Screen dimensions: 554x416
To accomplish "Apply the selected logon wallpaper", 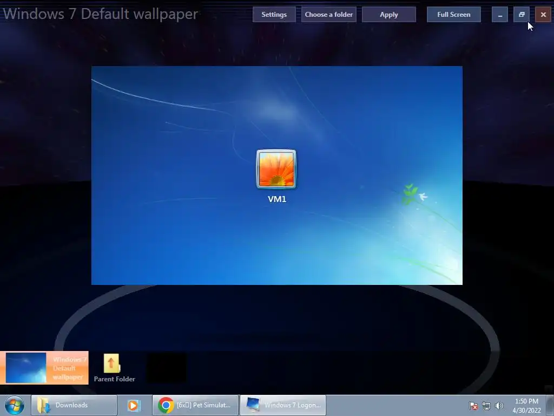I will 388,15.
